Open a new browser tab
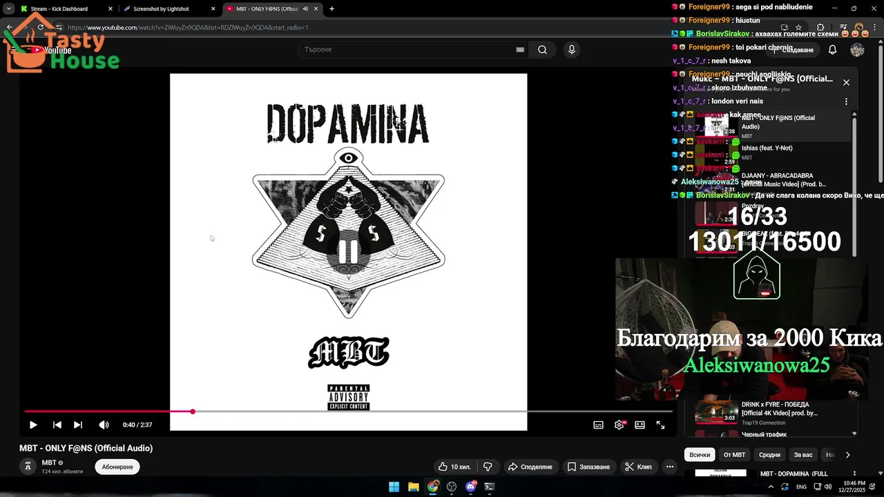 (331, 9)
